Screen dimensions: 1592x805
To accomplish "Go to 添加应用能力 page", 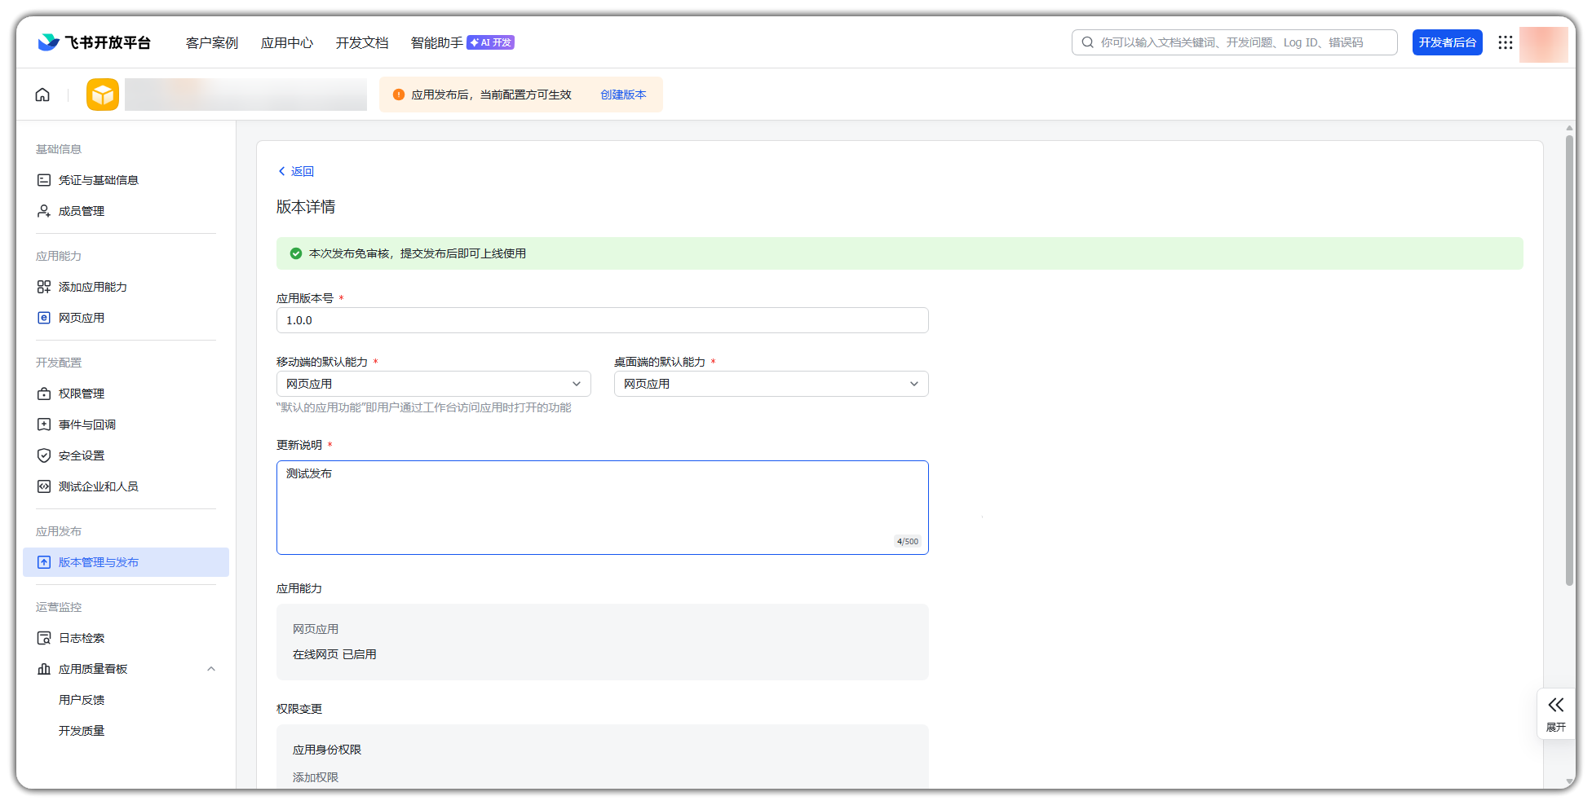I will pos(92,287).
